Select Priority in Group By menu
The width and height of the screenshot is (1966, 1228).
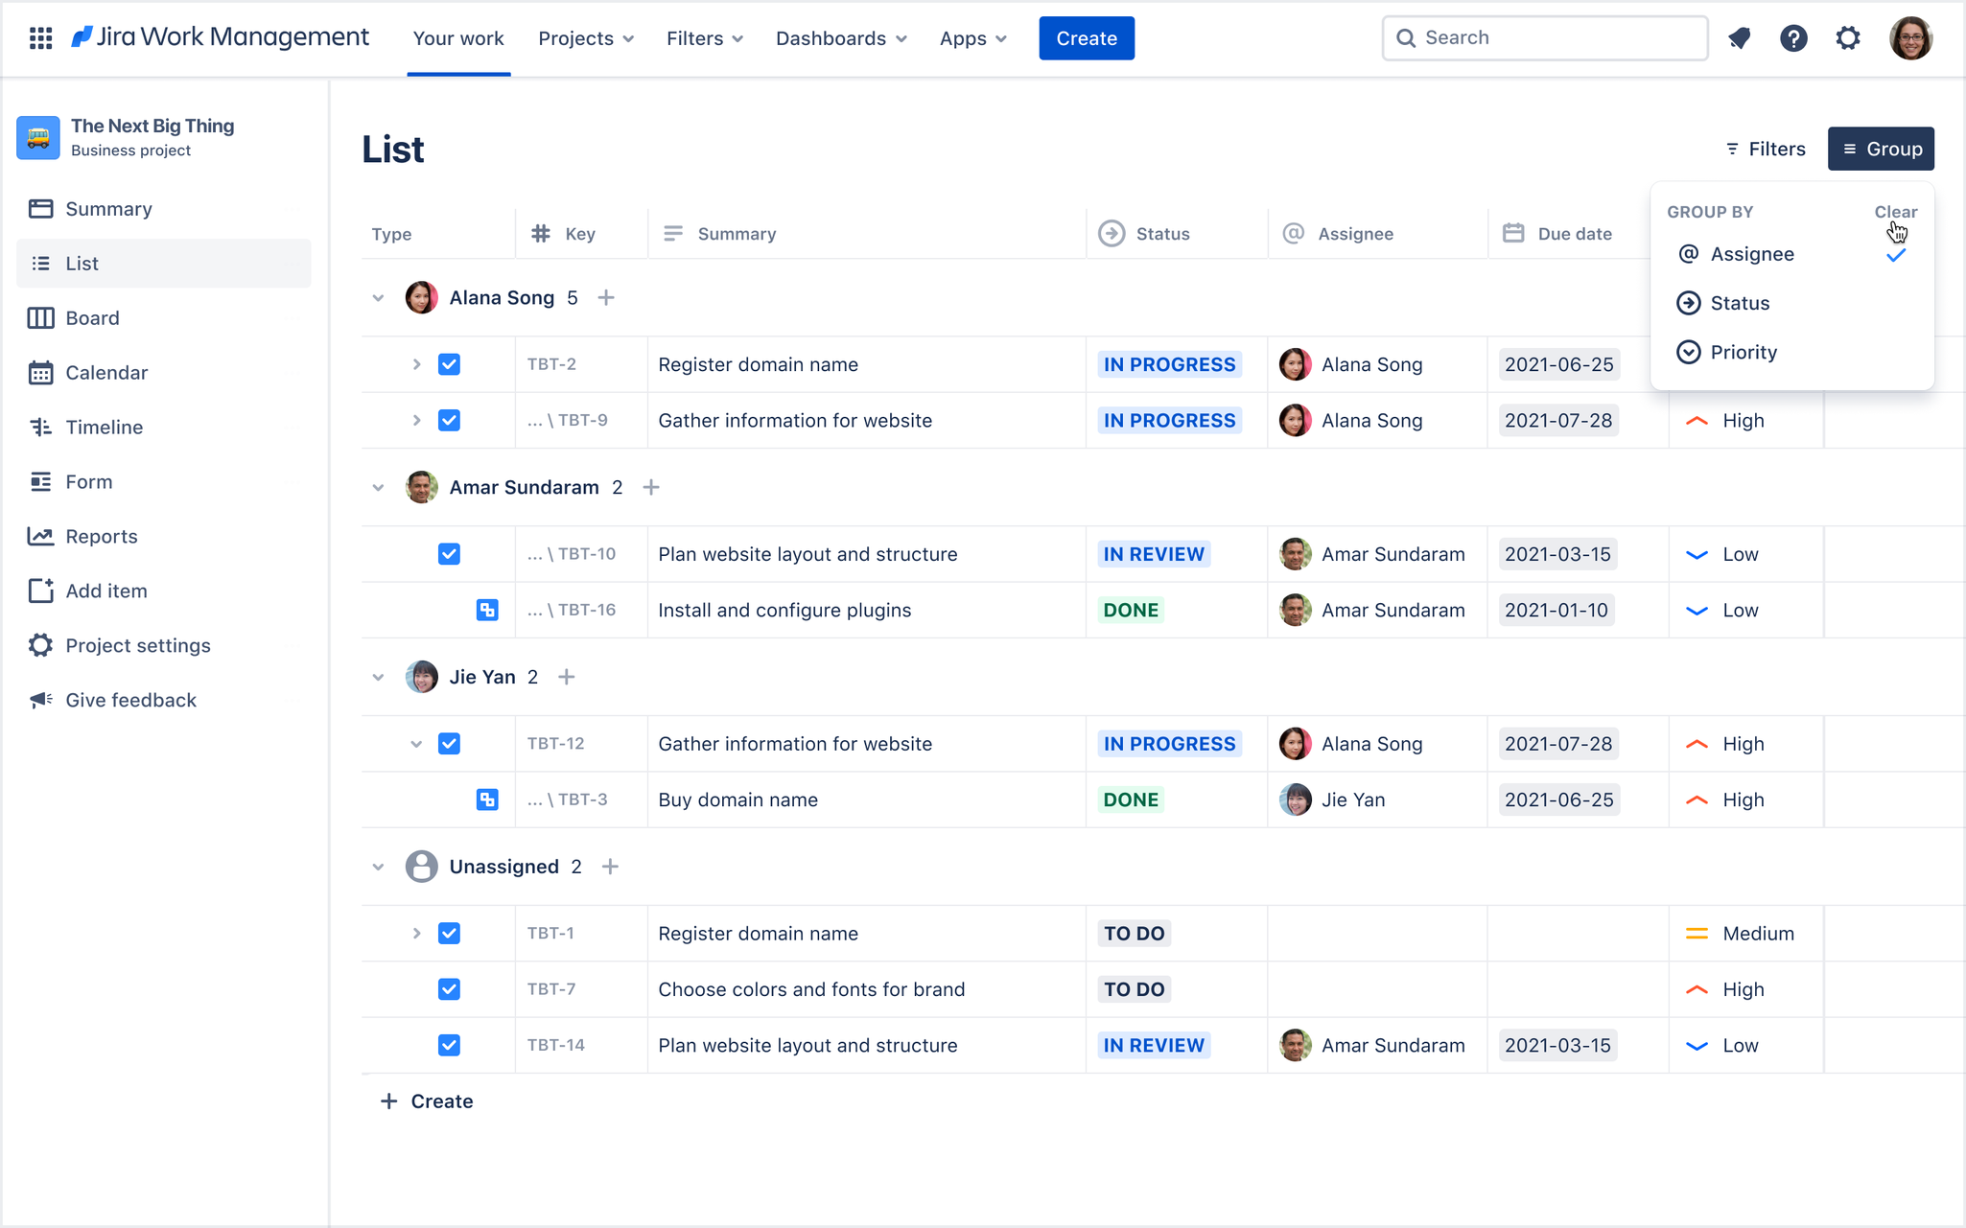[1743, 353]
